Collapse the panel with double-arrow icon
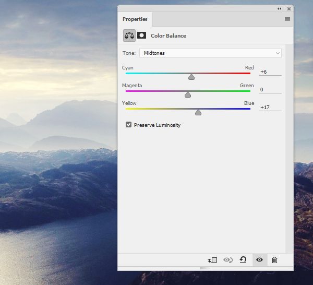The height and width of the screenshot is (285, 313). click(x=280, y=8)
